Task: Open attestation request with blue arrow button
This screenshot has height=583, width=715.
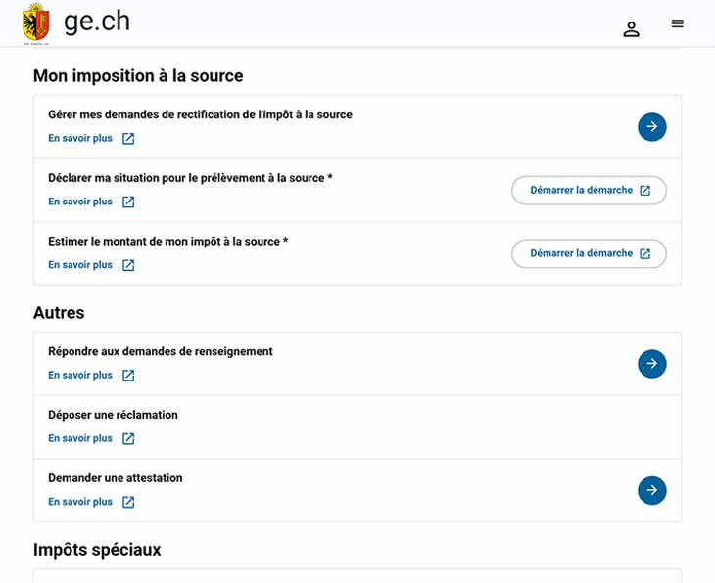Action: [651, 490]
